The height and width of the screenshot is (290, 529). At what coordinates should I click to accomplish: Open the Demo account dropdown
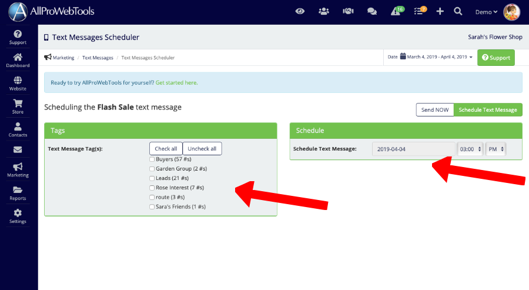pos(486,12)
